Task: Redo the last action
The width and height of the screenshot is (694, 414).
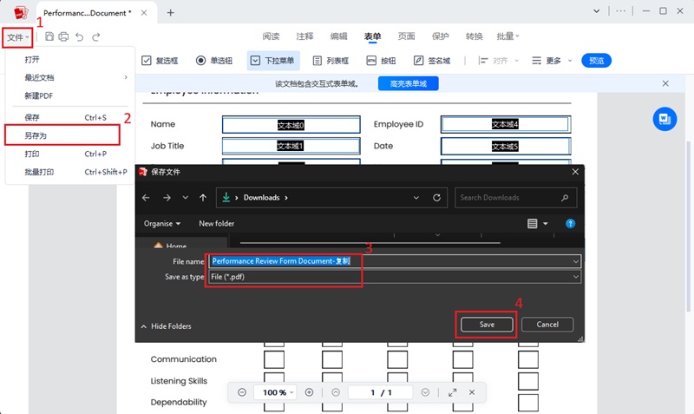Action: point(95,36)
